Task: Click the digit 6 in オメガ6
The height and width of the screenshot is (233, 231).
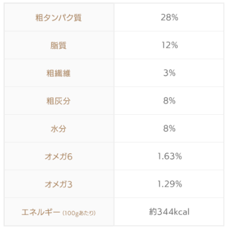Action: click(x=70, y=157)
